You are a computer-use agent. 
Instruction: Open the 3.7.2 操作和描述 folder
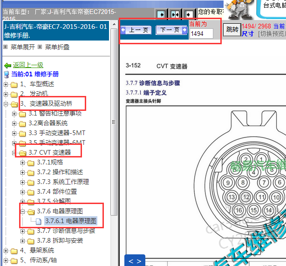click(x=60, y=172)
